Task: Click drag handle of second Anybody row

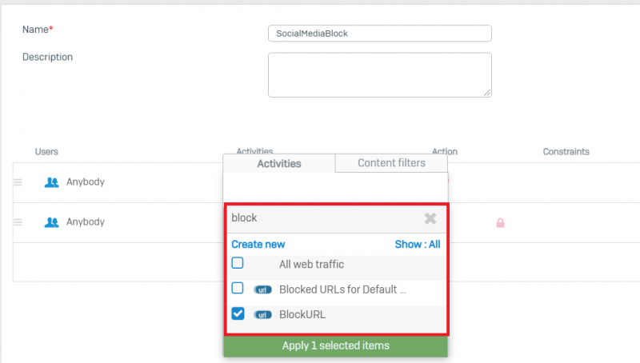Action: tap(18, 222)
